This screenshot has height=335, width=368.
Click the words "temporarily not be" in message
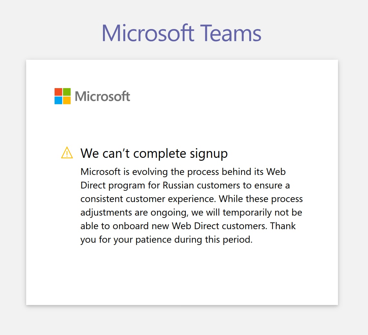click(x=262, y=213)
